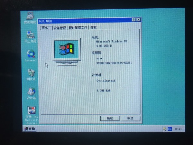Close the System Properties dialog
Image resolution: width=193 pixels, height=145 pixels.
pyautogui.click(x=138, y=20)
